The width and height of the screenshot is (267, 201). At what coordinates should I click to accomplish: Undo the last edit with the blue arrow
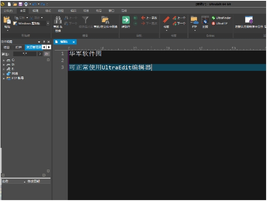(x=34, y=4)
